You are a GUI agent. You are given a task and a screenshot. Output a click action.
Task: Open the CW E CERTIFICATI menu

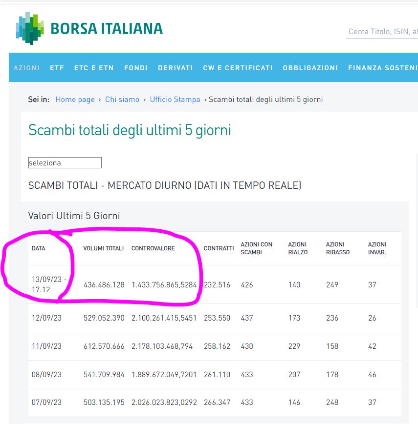click(x=238, y=68)
